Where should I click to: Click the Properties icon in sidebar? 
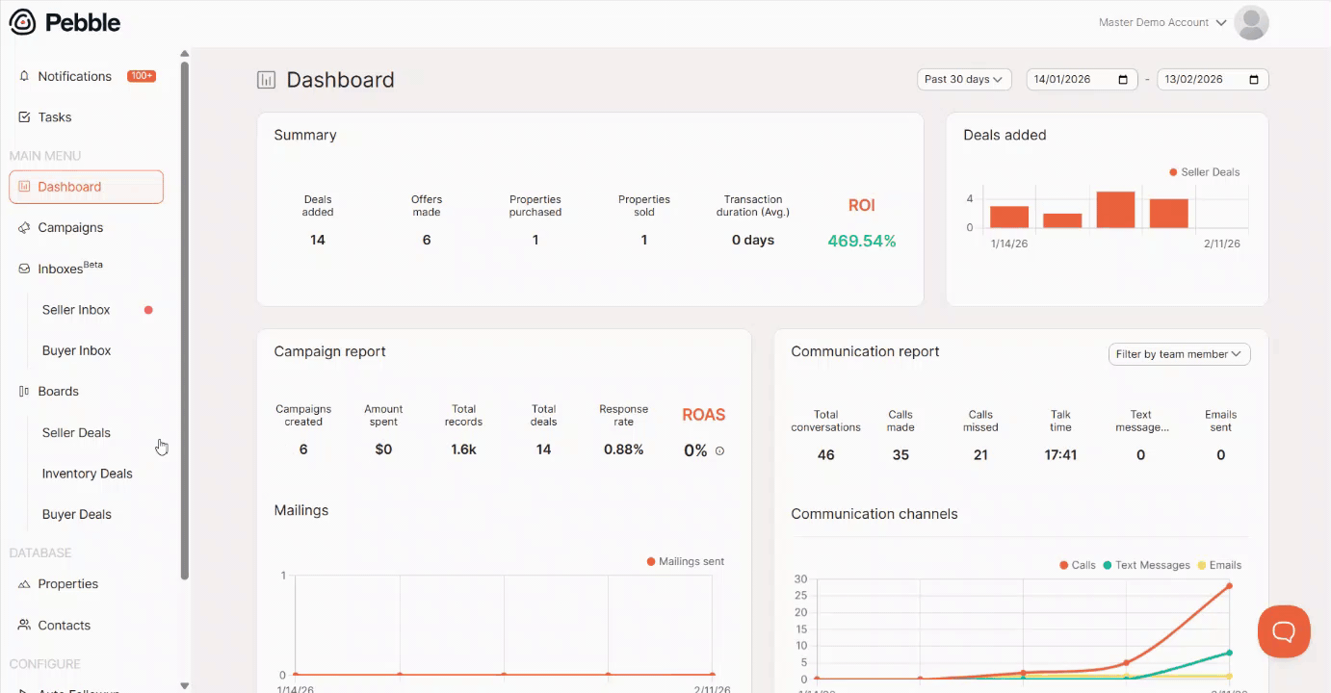(24, 584)
